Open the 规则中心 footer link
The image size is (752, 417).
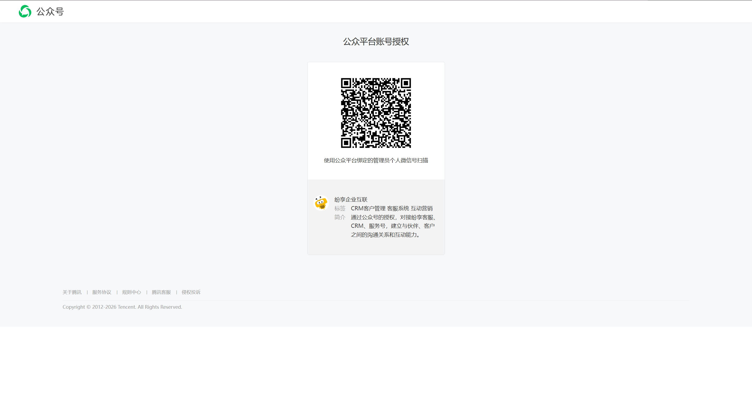point(132,292)
